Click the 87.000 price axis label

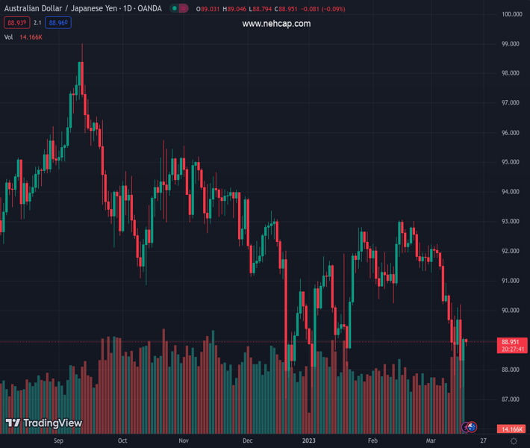pyautogui.click(x=511, y=399)
